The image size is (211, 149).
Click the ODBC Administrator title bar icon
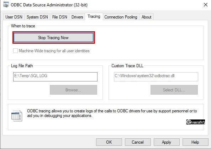coord(6,5)
